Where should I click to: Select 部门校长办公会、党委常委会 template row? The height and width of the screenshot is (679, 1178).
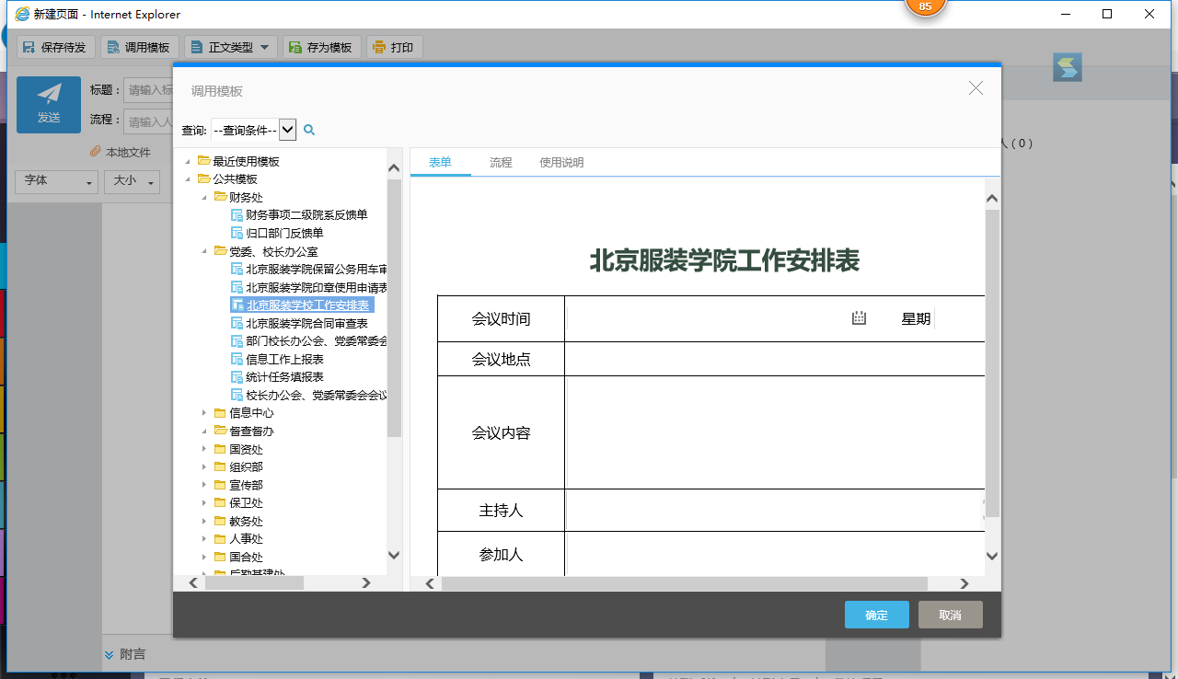308,340
